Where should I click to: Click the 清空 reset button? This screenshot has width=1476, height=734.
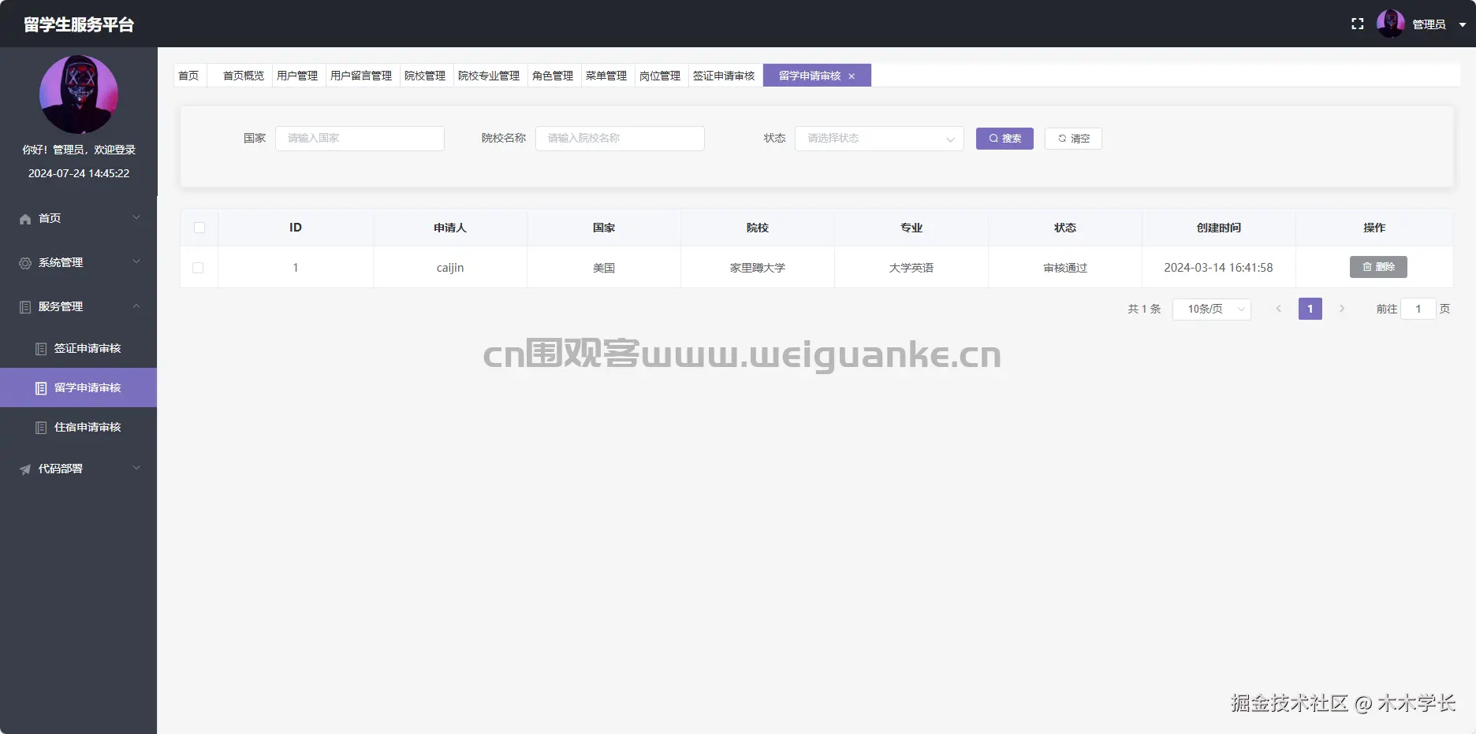pyautogui.click(x=1073, y=139)
